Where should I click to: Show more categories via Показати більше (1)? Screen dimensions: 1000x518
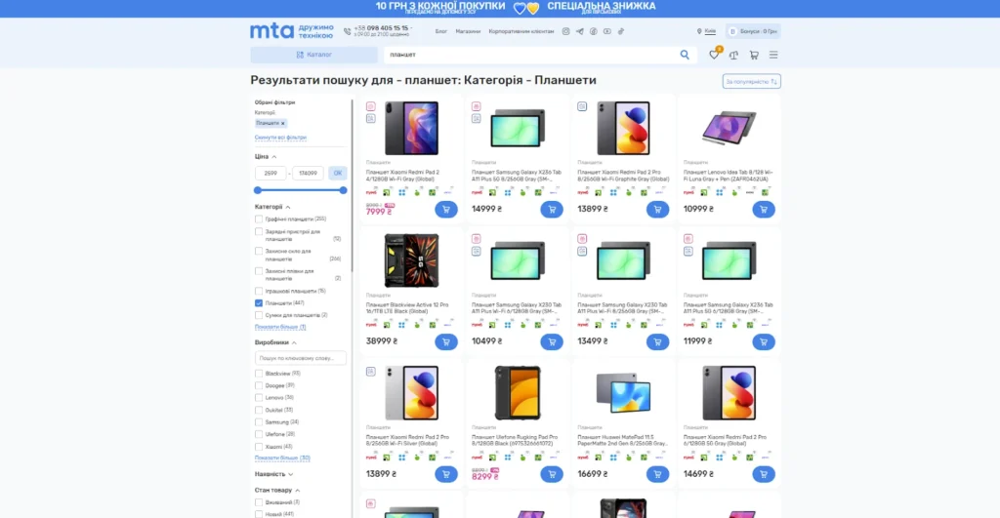tap(280, 327)
